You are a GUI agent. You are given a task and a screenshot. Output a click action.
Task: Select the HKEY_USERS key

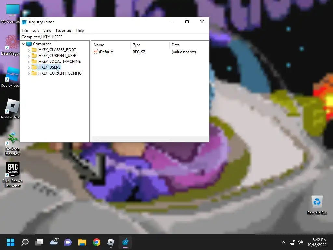coord(49,67)
